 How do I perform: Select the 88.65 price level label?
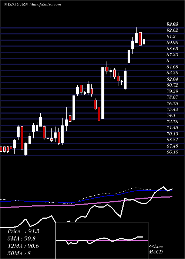[172, 48]
